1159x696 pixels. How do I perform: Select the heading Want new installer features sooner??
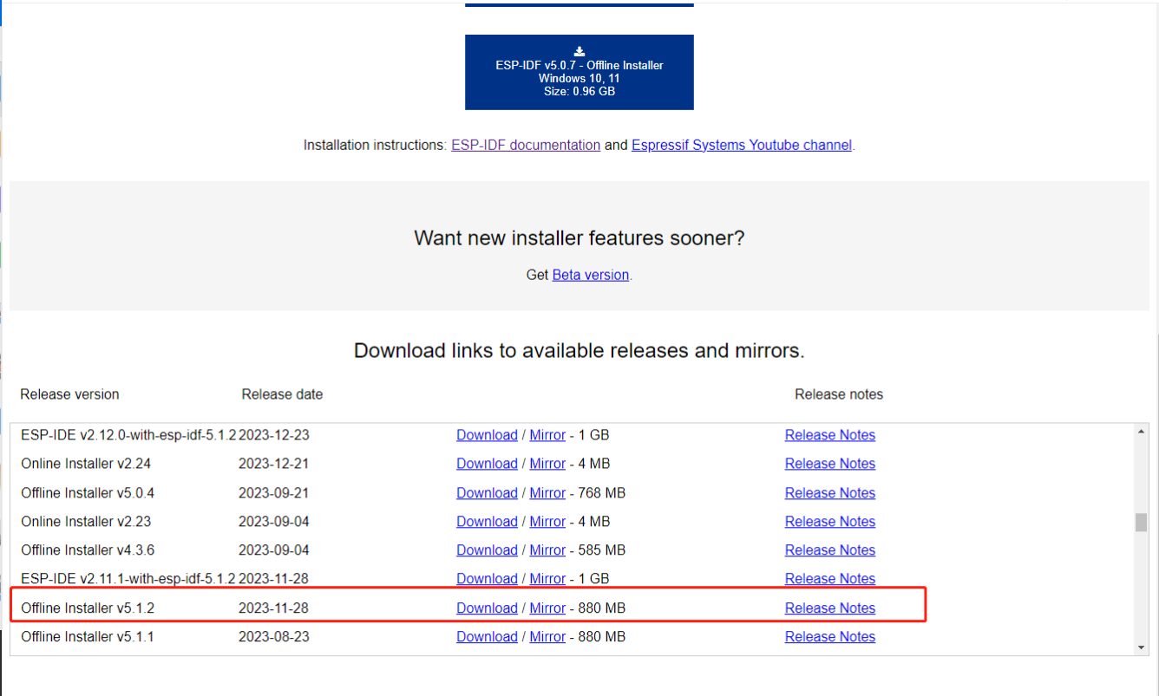pos(579,238)
